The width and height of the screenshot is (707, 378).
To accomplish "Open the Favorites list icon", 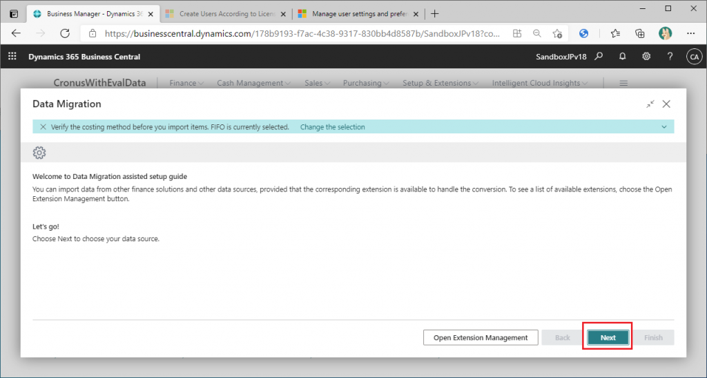I will pos(615,33).
